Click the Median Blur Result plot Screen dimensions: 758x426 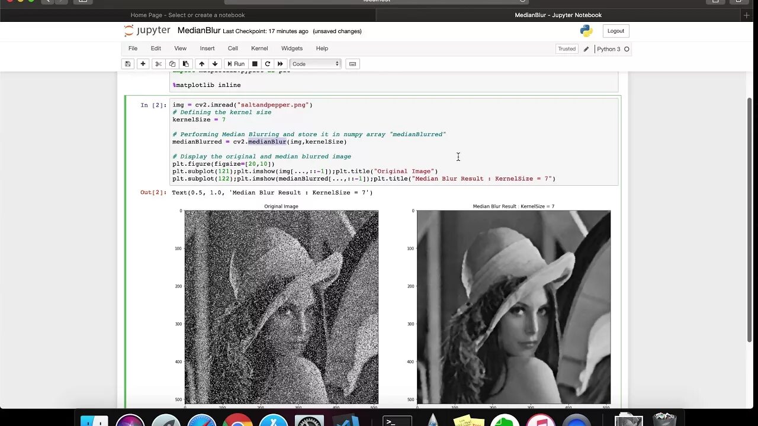513,306
